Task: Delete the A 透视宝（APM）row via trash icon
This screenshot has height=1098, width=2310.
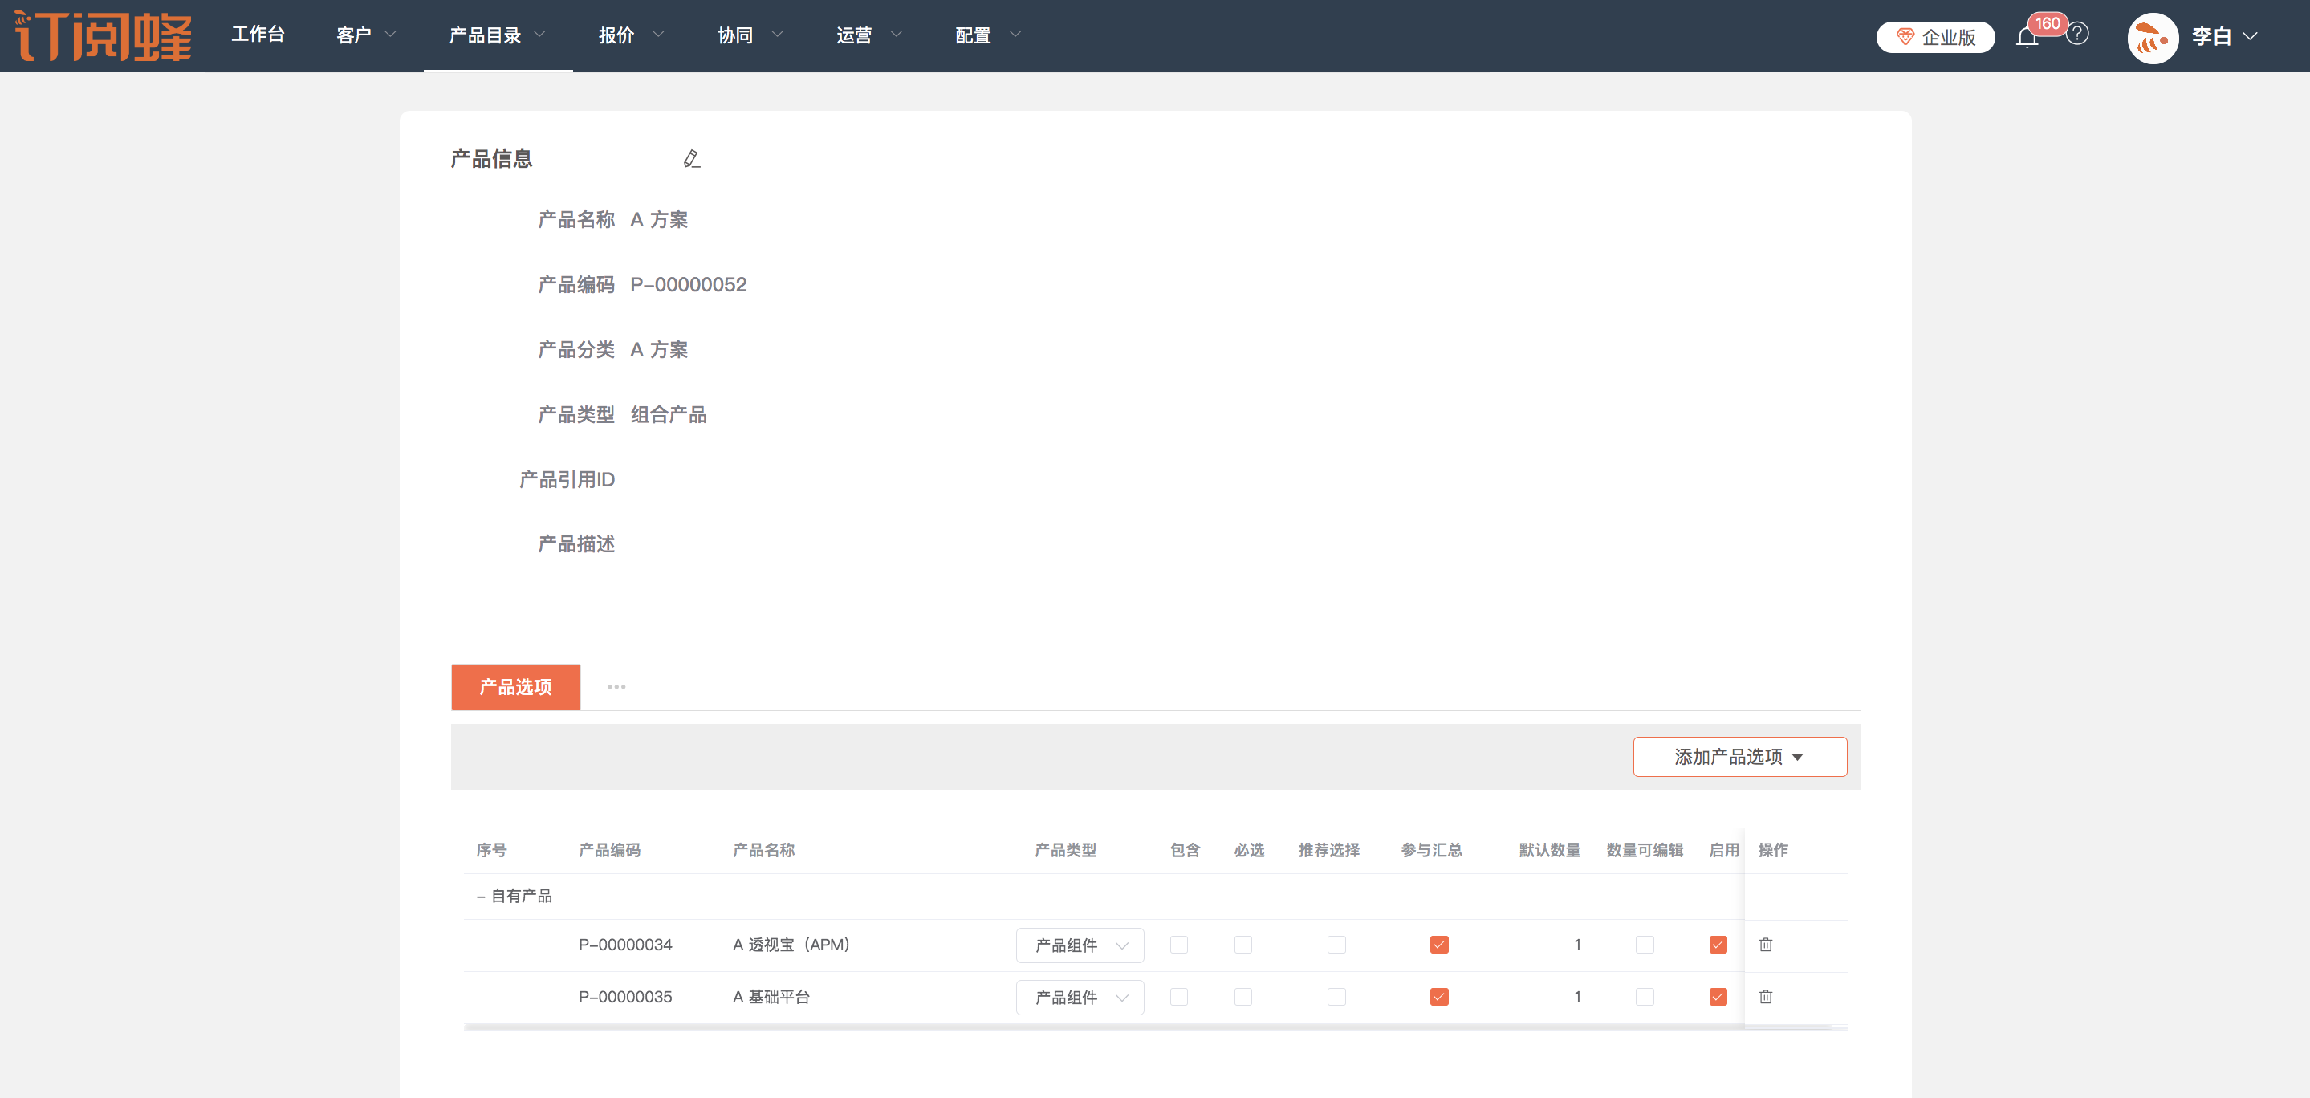Action: coord(1765,945)
